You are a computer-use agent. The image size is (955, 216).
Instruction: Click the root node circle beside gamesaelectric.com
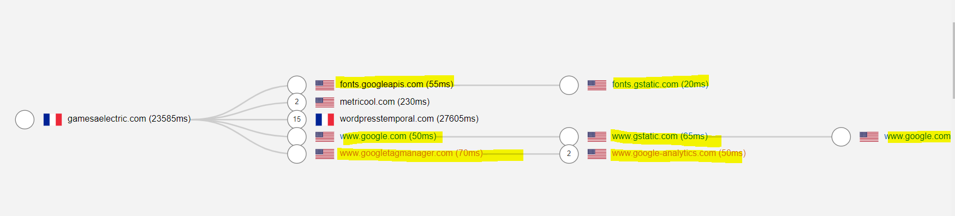(25, 119)
